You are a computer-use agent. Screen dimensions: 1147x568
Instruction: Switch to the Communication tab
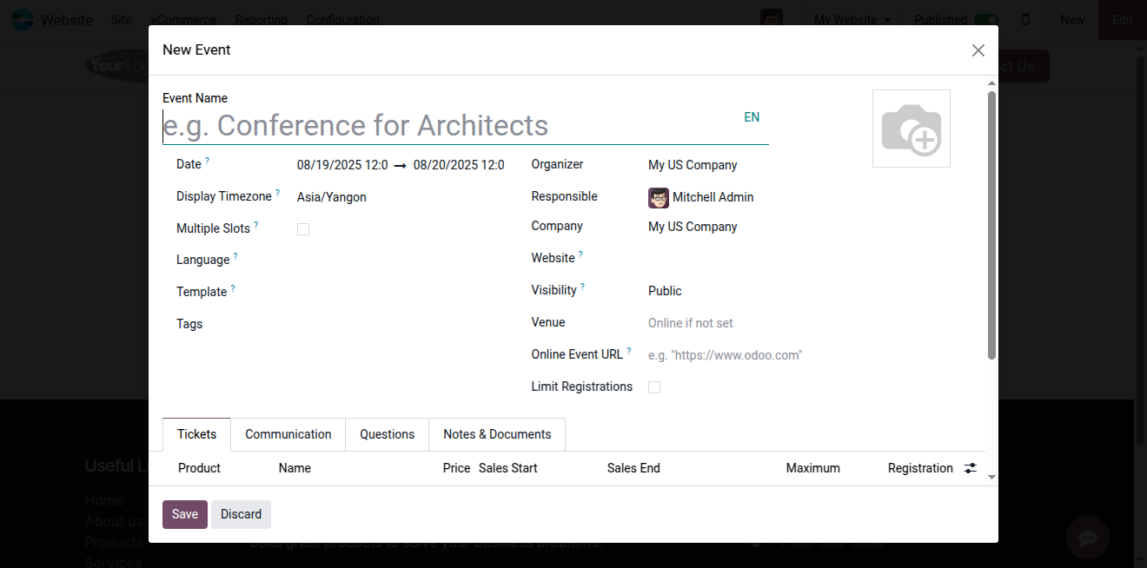pos(288,434)
